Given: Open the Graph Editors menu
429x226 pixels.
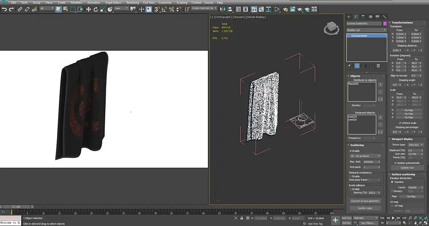Looking at the screenshot, I should click(113, 3).
